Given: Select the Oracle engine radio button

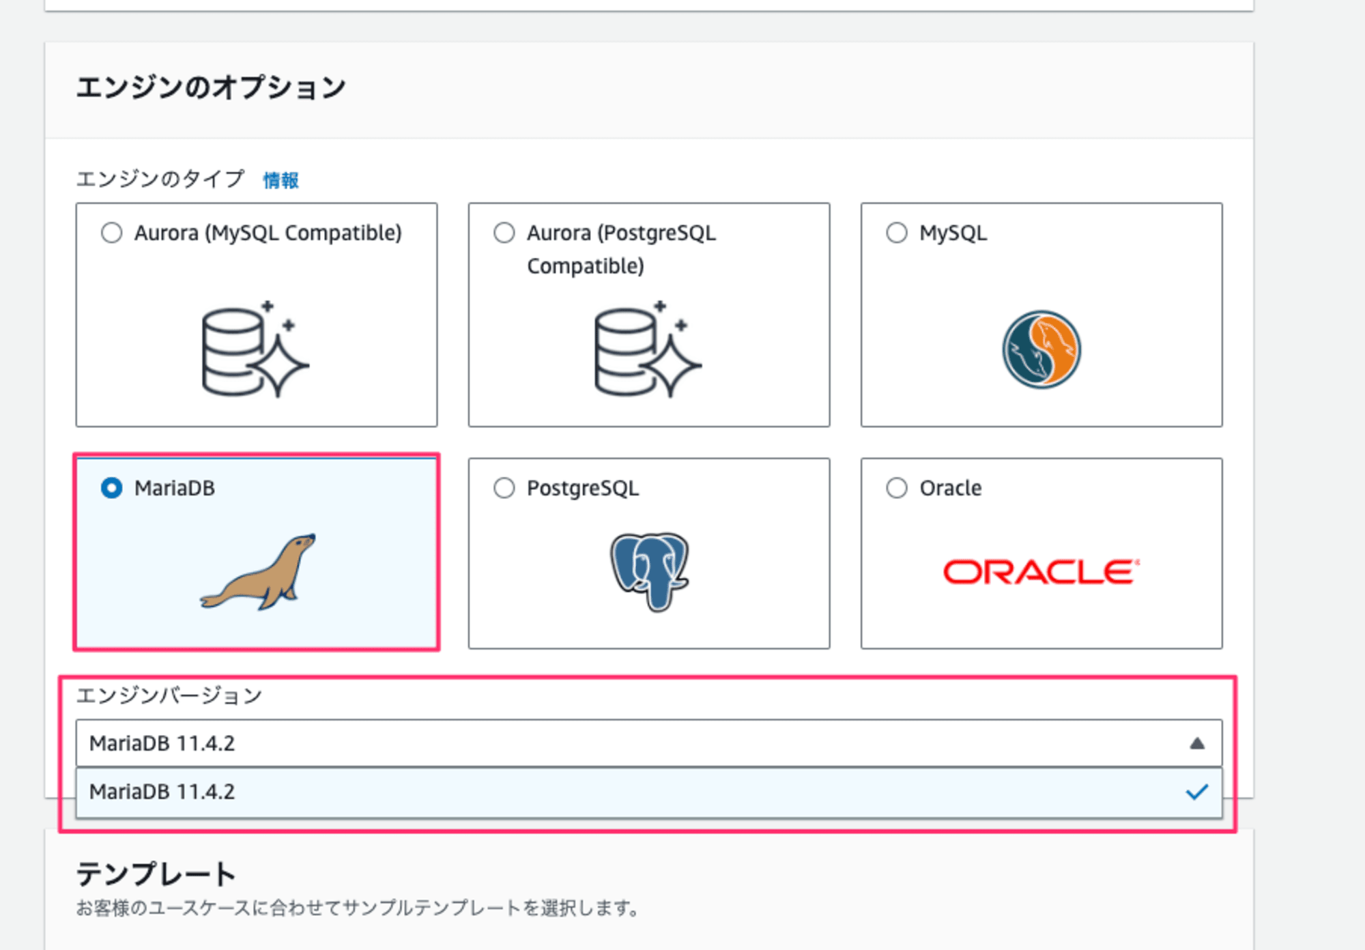Looking at the screenshot, I should tap(896, 488).
